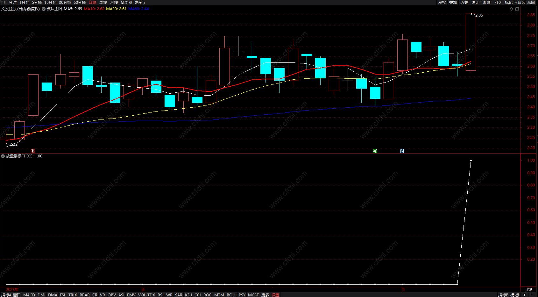
Task: Activate the 画线 drawing tools
Action: 486,3
